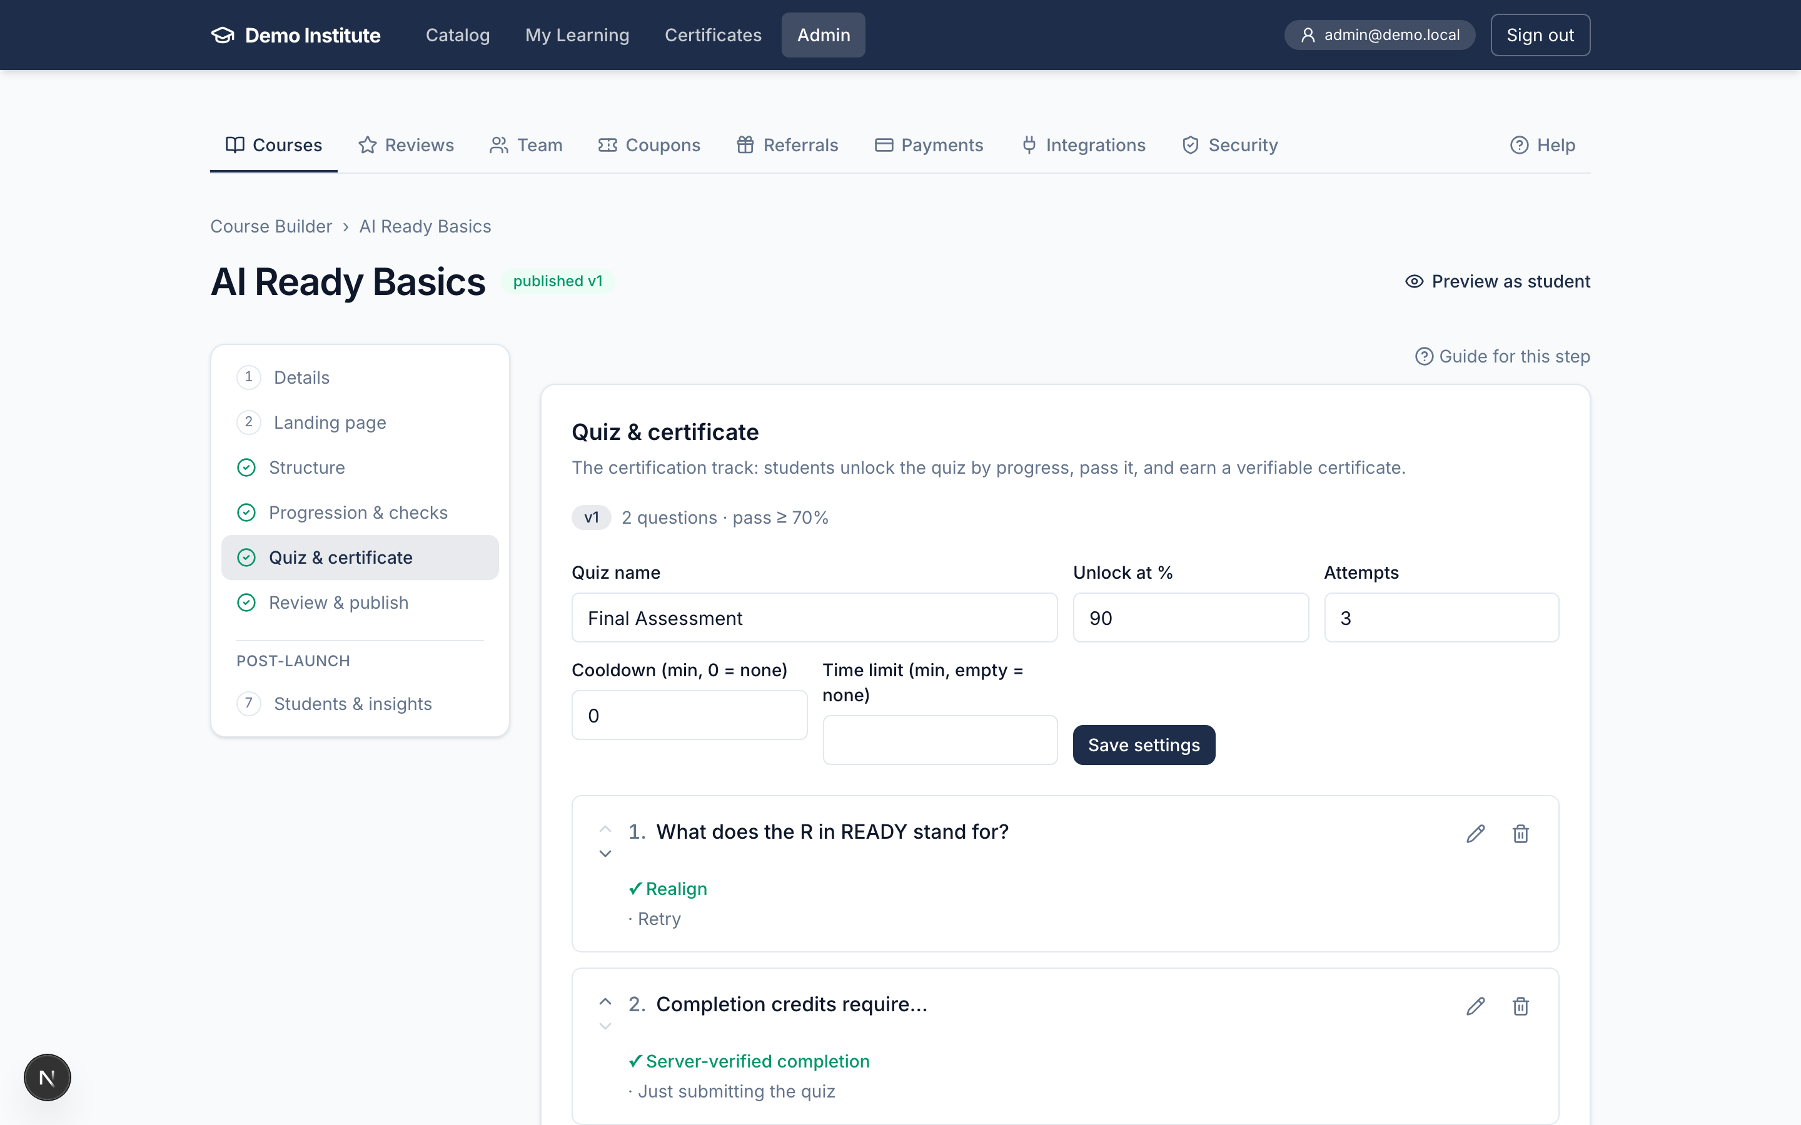Open Progression & checks step
The height and width of the screenshot is (1125, 1801).
coord(360,512)
